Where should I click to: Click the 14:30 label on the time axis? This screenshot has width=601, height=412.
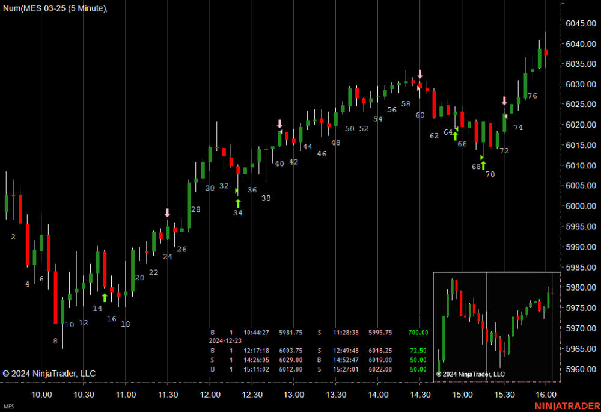(x=419, y=395)
